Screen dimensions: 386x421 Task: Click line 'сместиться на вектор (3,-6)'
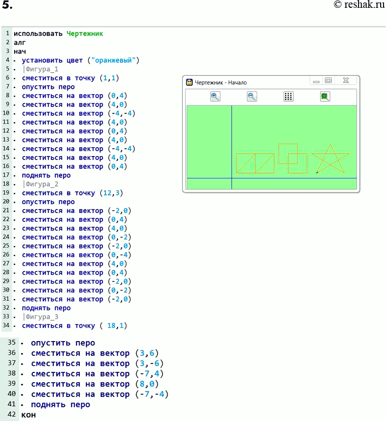click(x=97, y=363)
